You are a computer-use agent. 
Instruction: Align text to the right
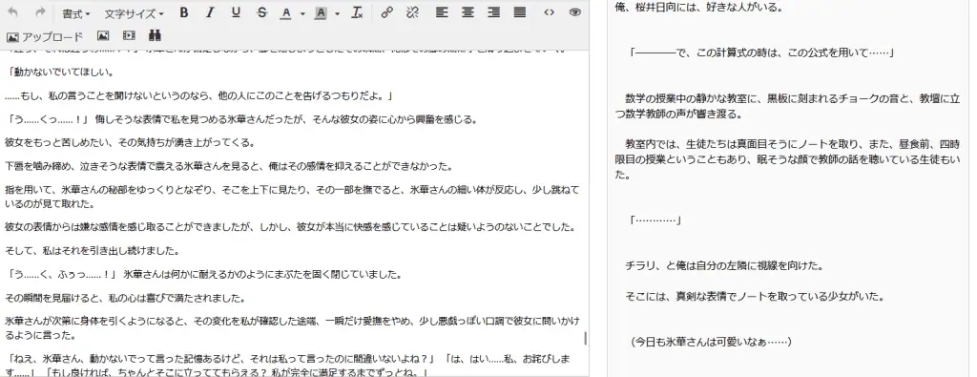[493, 12]
